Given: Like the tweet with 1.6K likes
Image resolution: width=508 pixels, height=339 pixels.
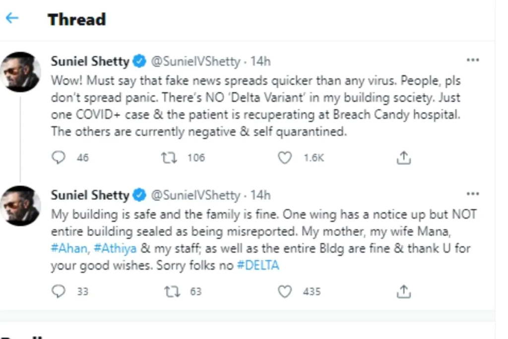Looking at the screenshot, I should 284,158.
